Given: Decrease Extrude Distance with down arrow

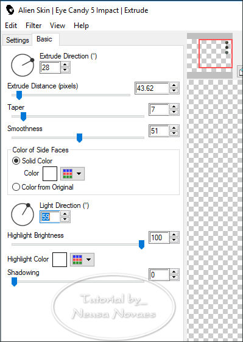Looking at the screenshot, I should click(x=174, y=90).
